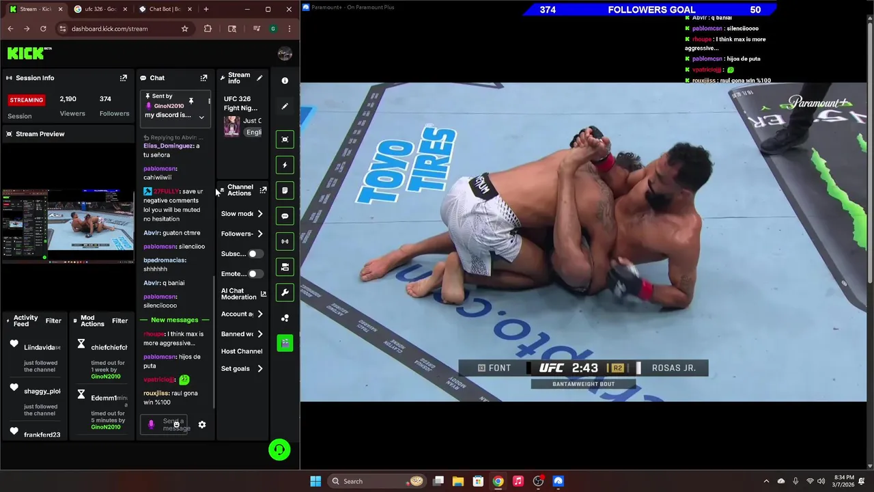This screenshot has width=874, height=492.
Task: Open the green headset support button
Action: (279, 450)
